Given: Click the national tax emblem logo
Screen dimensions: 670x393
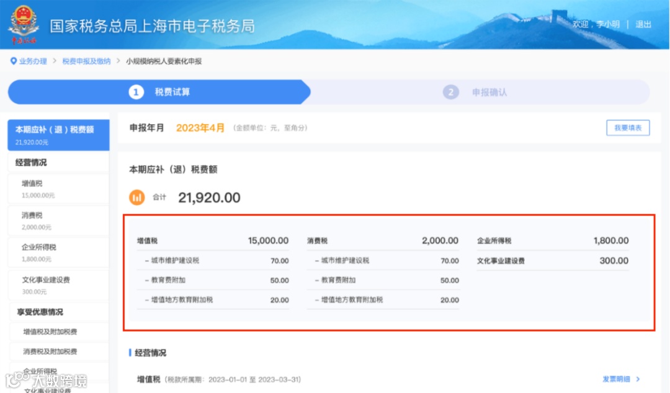Looking at the screenshot, I should pos(24,24).
